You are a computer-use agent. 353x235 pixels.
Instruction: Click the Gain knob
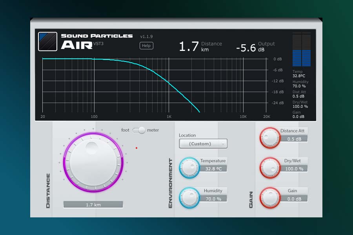tap(270, 198)
